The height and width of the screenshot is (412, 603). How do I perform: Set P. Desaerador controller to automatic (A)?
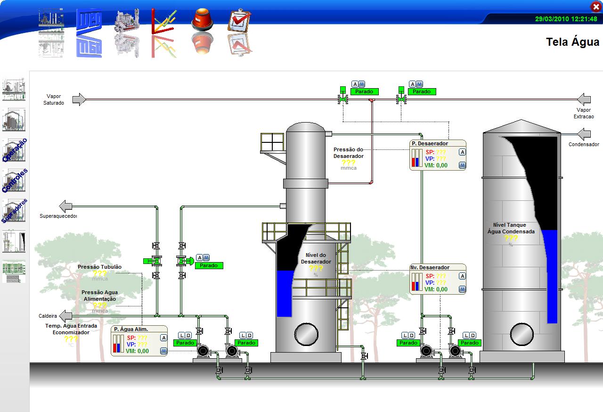(x=462, y=152)
